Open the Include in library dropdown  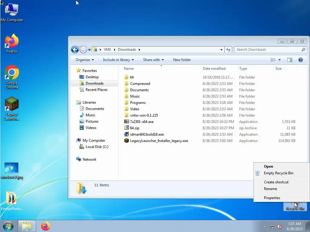118,60
